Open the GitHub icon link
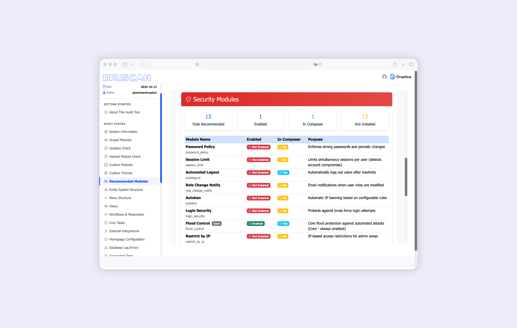This screenshot has height=328, width=517. pos(384,77)
